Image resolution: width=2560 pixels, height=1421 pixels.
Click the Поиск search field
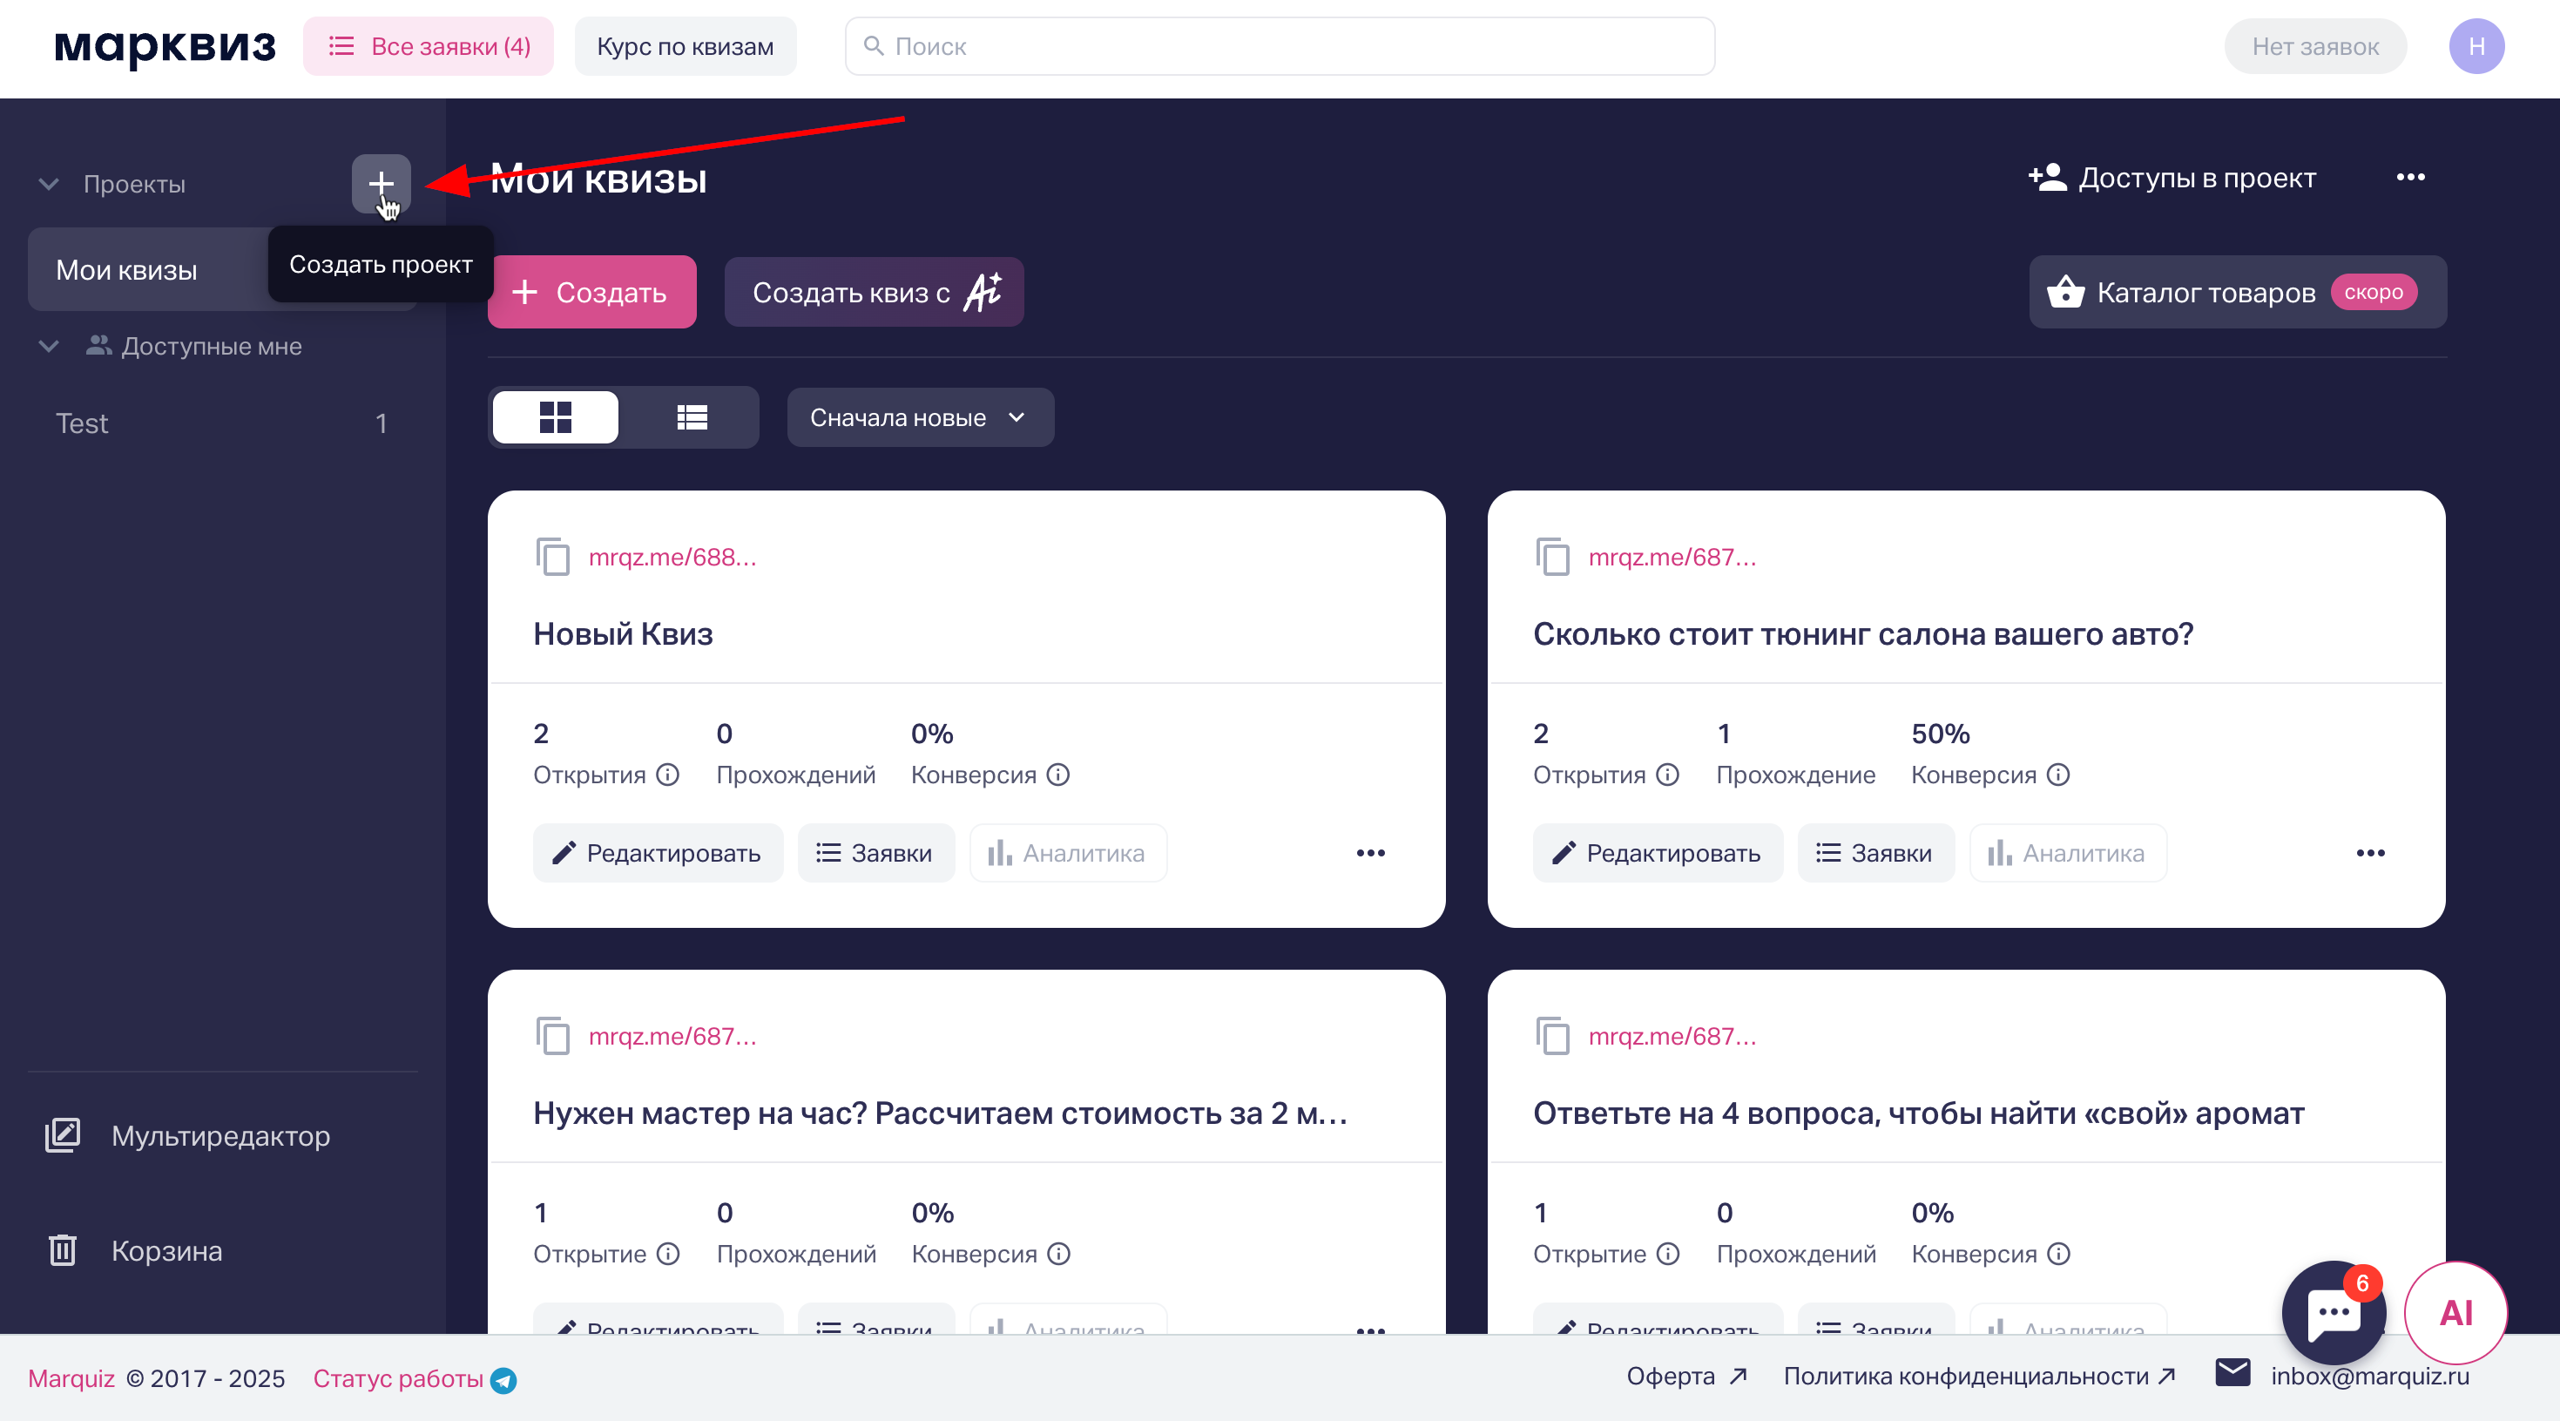click(x=1279, y=47)
